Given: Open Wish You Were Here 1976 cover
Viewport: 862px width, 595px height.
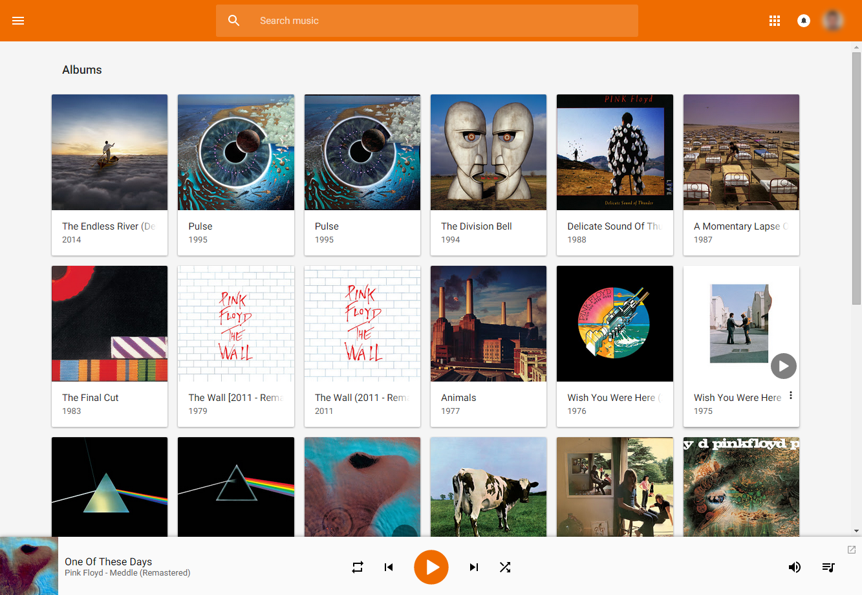Looking at the screenshot, I should click(615, 324).
